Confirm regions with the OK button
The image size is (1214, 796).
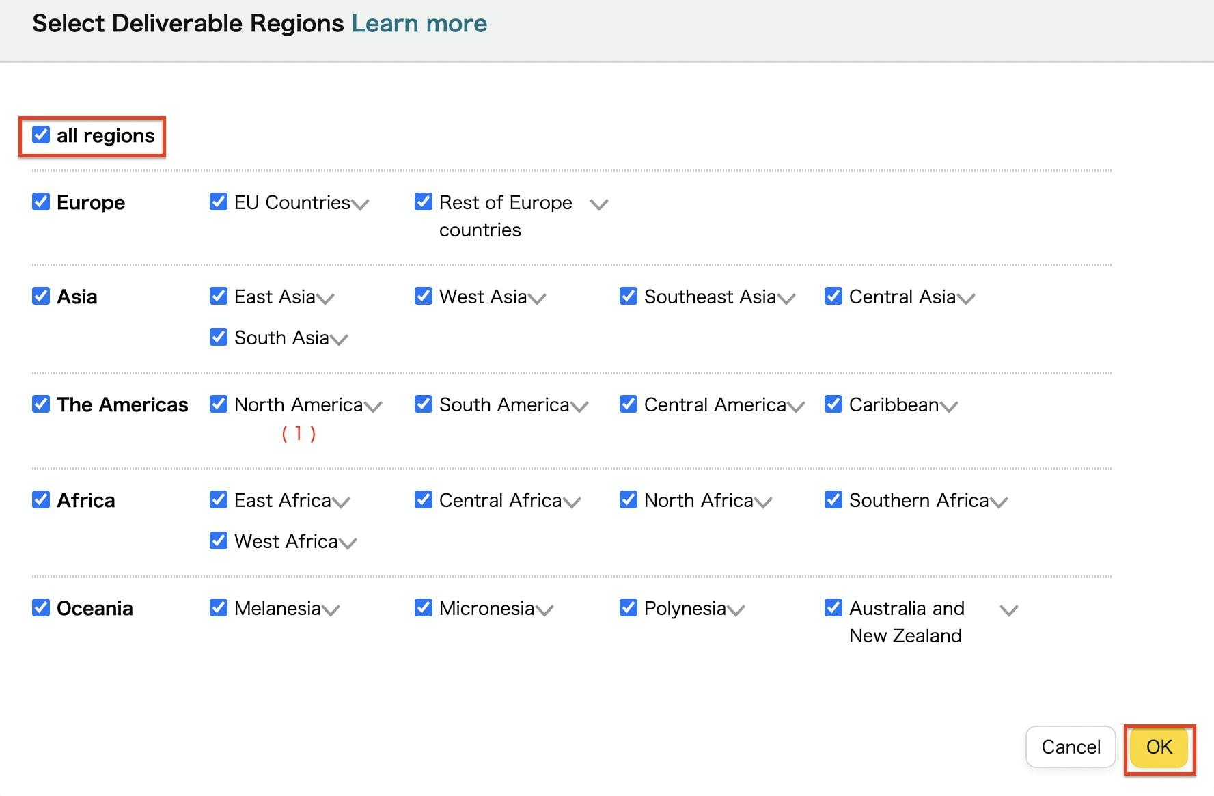click(1159, 747)
